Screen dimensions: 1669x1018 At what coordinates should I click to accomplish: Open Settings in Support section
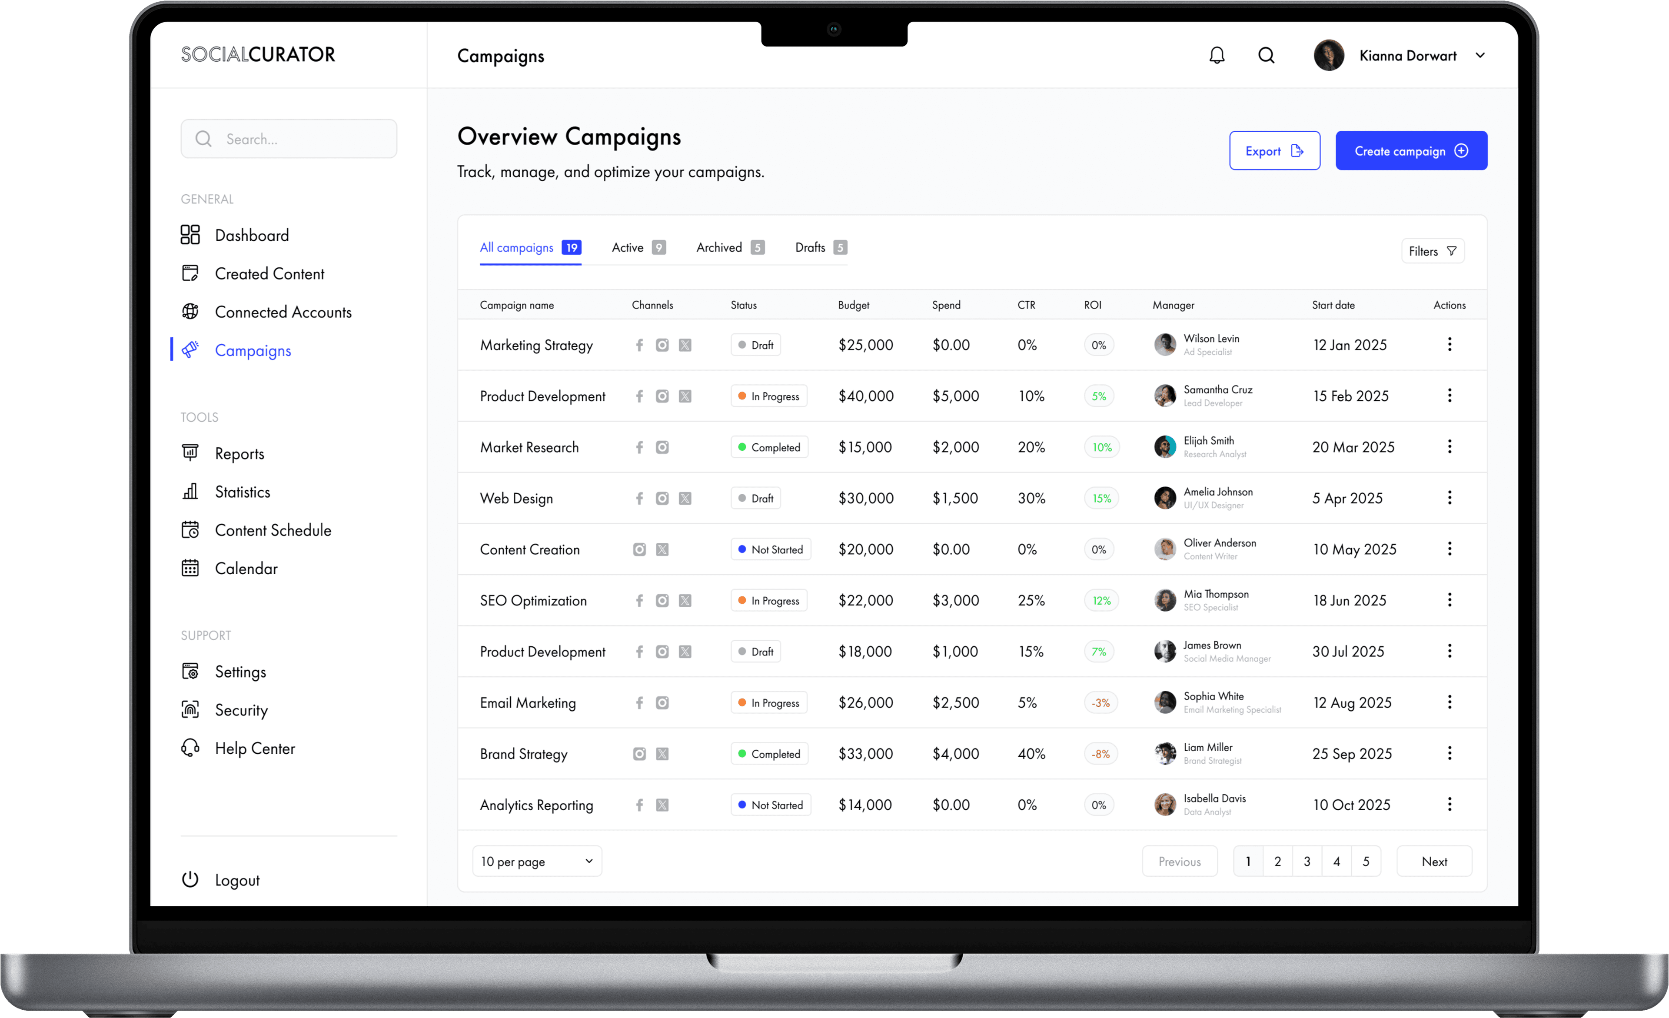pos(223,671)
